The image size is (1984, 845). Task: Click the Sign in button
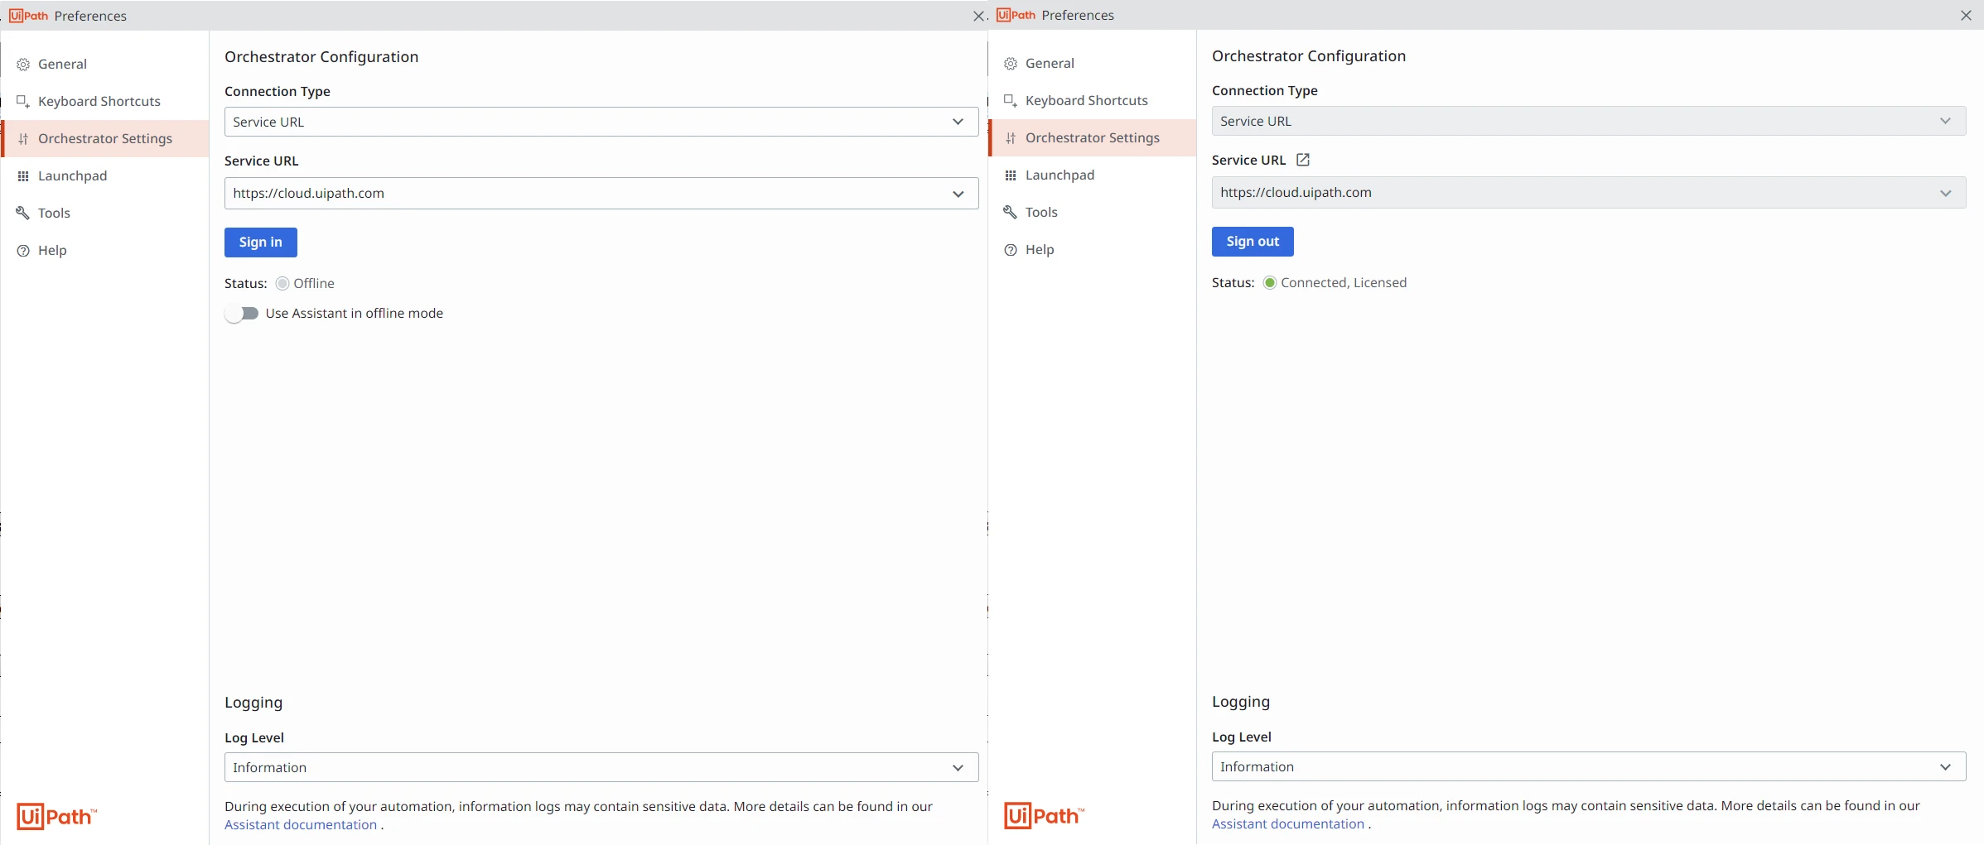point(261,242)
